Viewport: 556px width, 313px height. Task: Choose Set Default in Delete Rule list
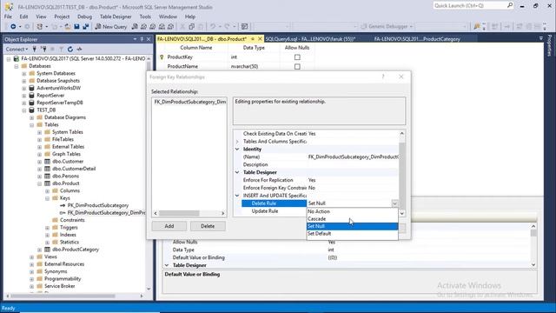352,234
